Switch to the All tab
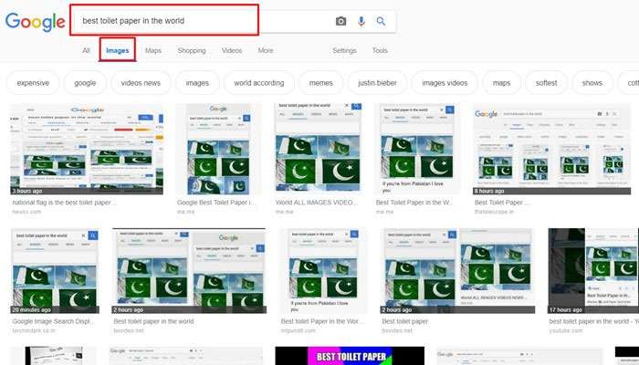Viewport: 639px width, 365px height. [x=86, y=50]
